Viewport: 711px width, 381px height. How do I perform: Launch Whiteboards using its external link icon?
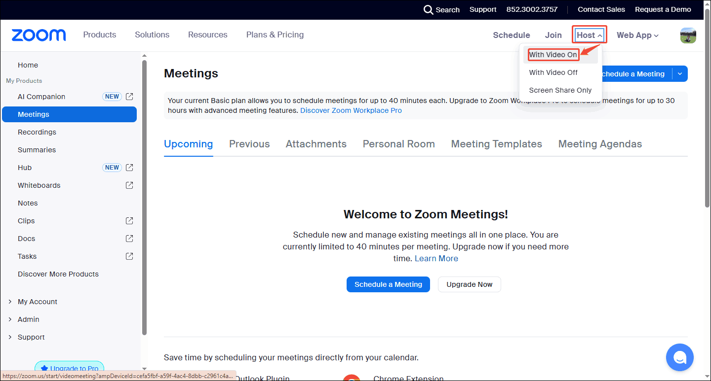[x=129, y=185]
